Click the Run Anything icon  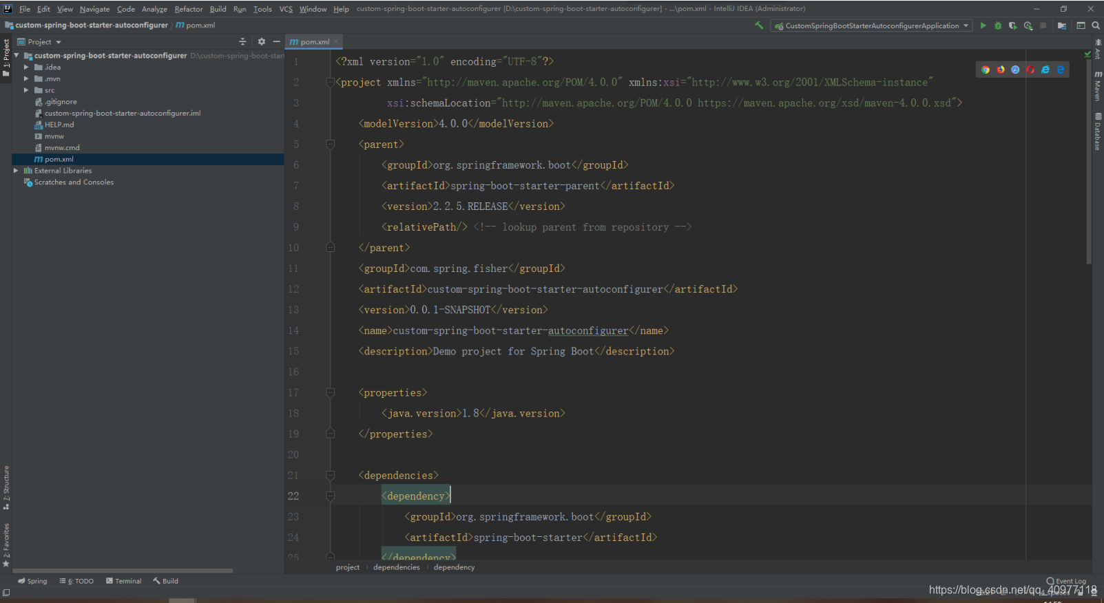[1081, 25]
